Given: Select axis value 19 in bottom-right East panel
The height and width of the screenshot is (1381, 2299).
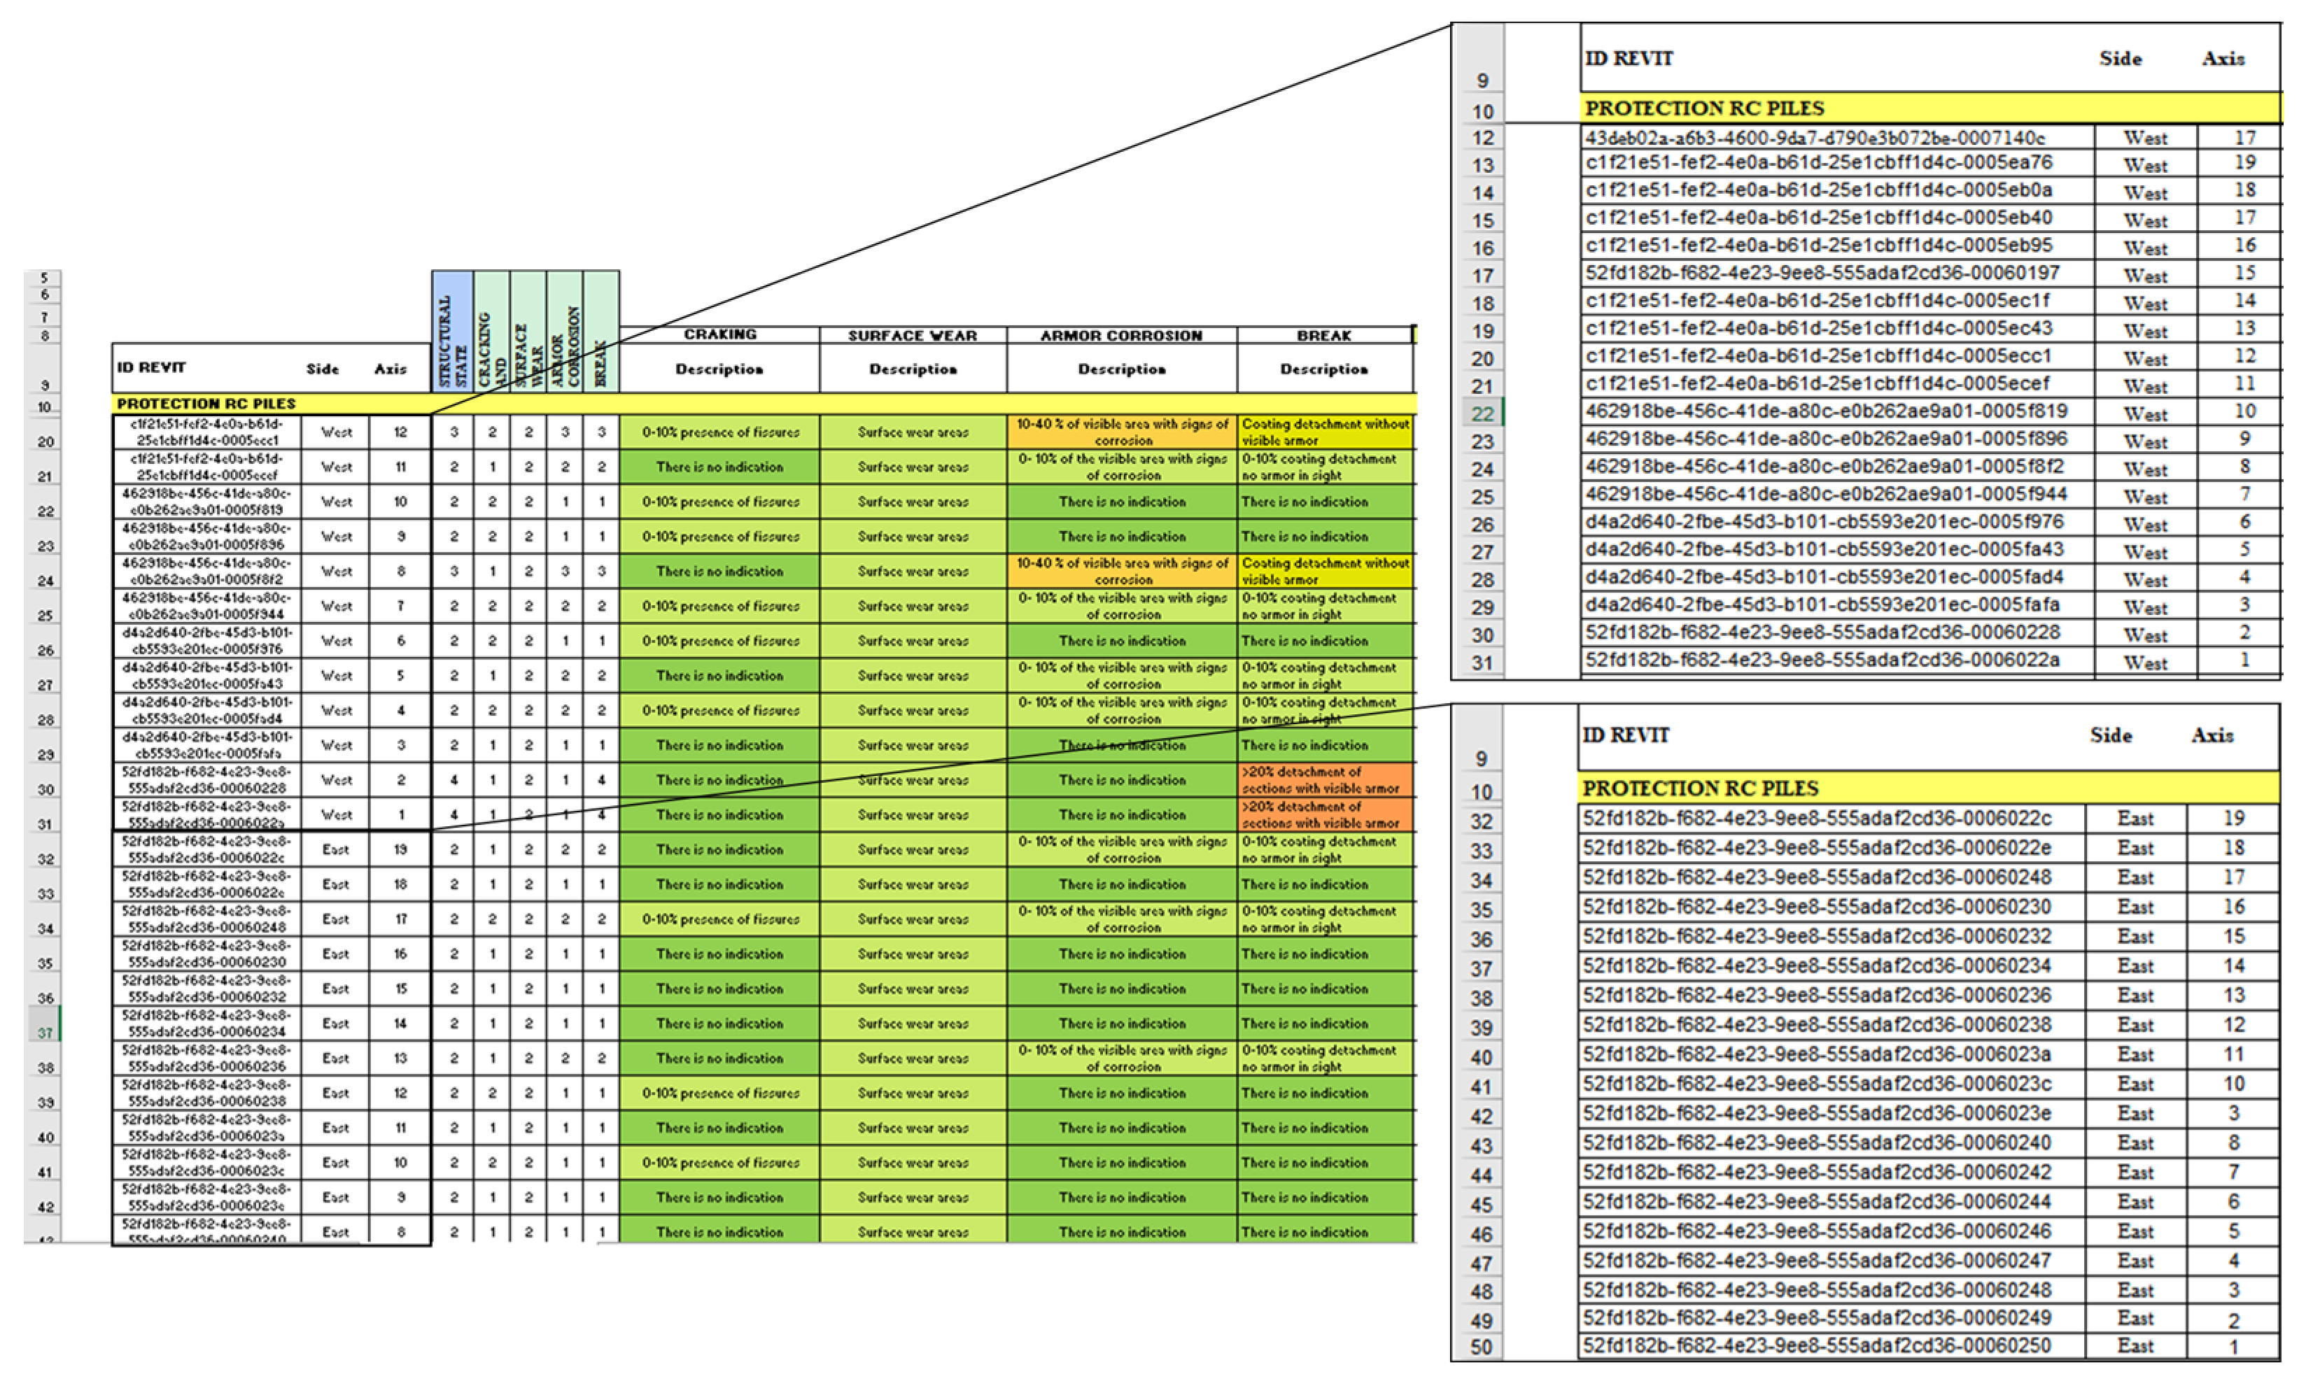Looking at the screenshot, I should (x=2233, y=818).
